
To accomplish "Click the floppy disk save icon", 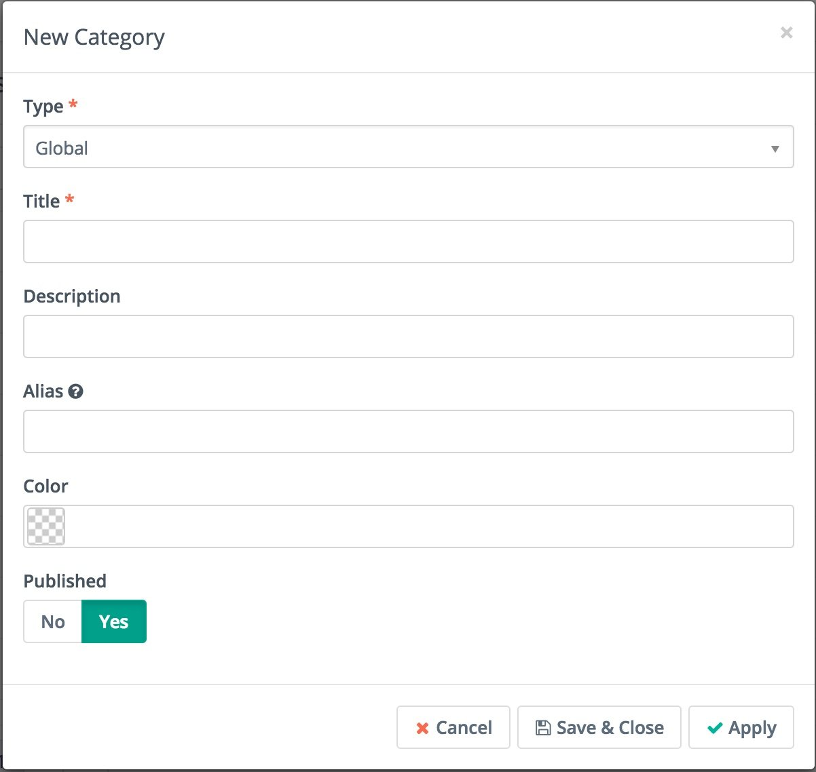I will tap(543, 728).
